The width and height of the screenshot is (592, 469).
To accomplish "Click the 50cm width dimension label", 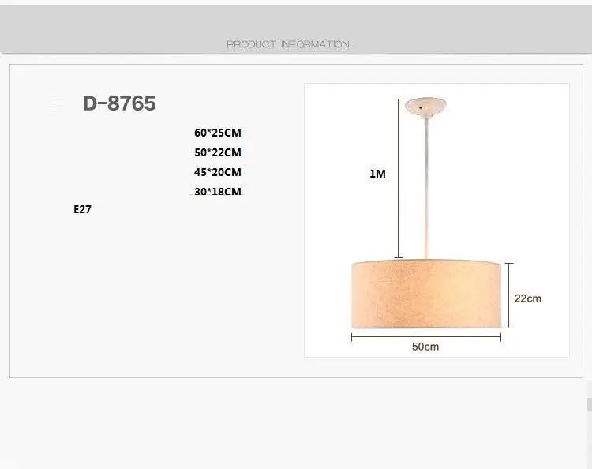I will pyautogui.click(x=425, y=347).
